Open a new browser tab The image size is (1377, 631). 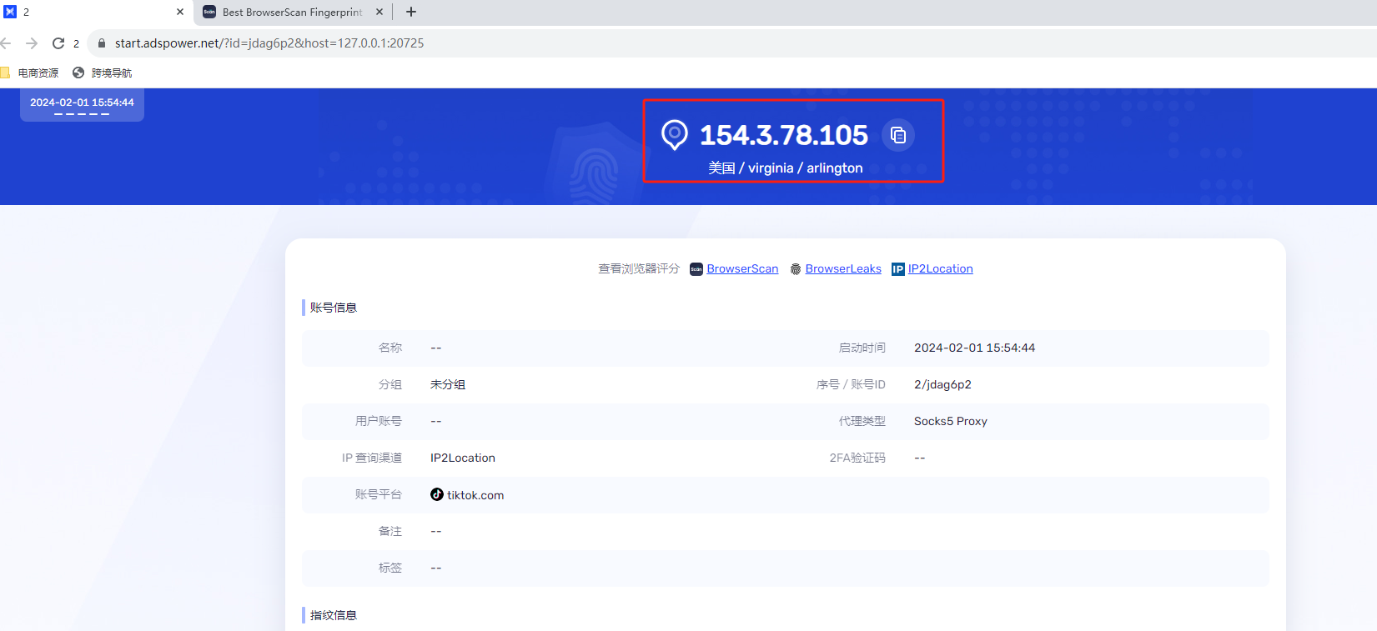(x=411, y=13)
